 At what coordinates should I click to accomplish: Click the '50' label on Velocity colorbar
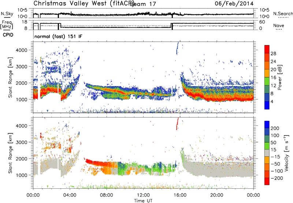pyautogui.click(x=273, y=143)
